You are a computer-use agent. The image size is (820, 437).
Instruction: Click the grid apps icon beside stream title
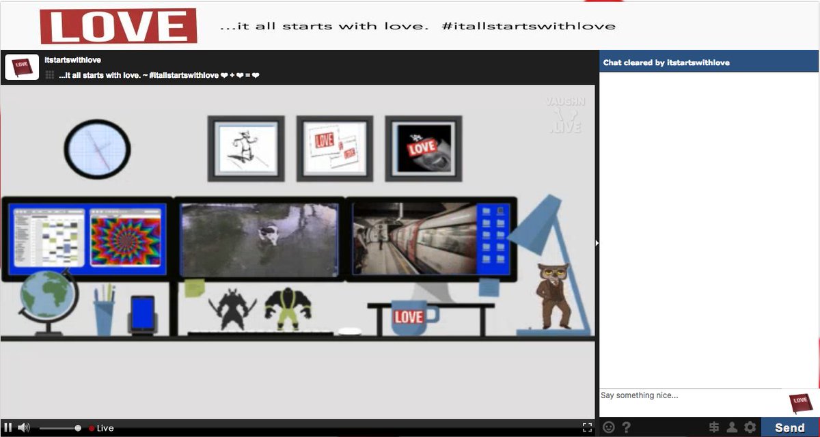[50, 75]
